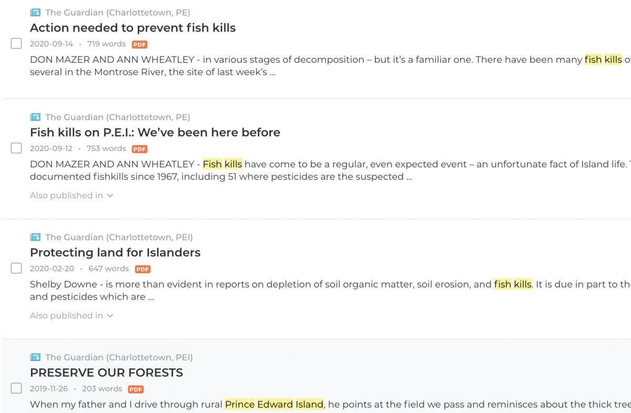Open PDF for 'Action needed to prevent fish kills'
Screen dimensions: 631x413
(139, 45)
